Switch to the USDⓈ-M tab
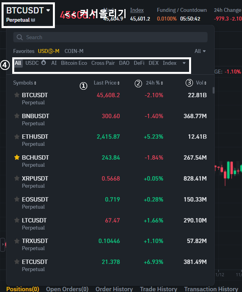The width and height of the screenshot is (242, 292). 49,51
